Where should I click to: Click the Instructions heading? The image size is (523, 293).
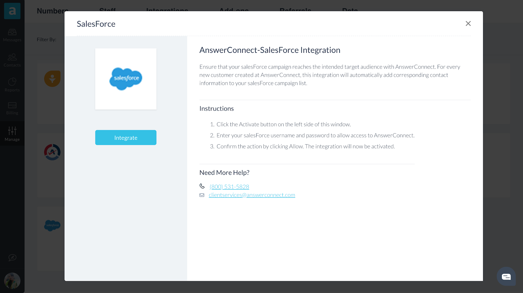tap(216, 108)
